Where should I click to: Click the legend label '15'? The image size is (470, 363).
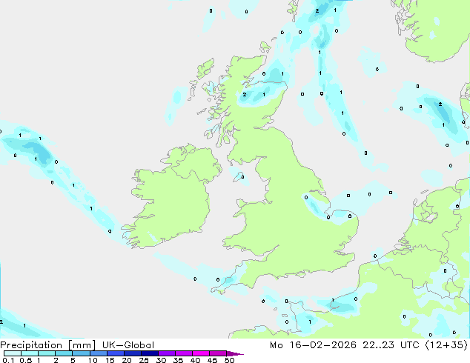[x=110, y=360]
